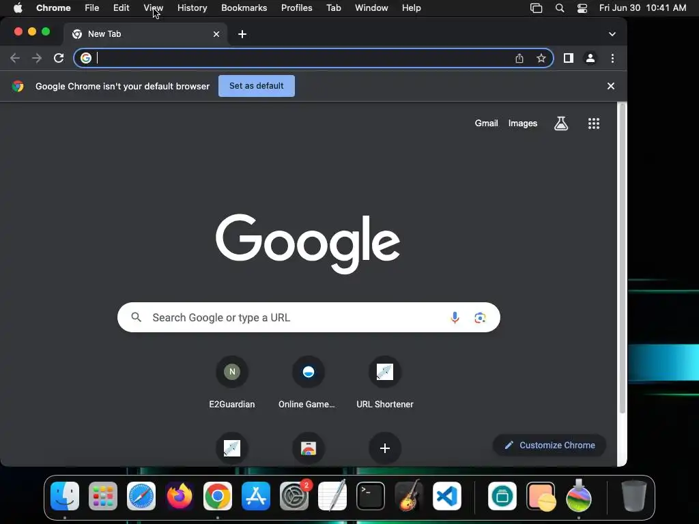Open Gmail link
The height and width of the screenshot is (524, 699).
click(486, 123)
